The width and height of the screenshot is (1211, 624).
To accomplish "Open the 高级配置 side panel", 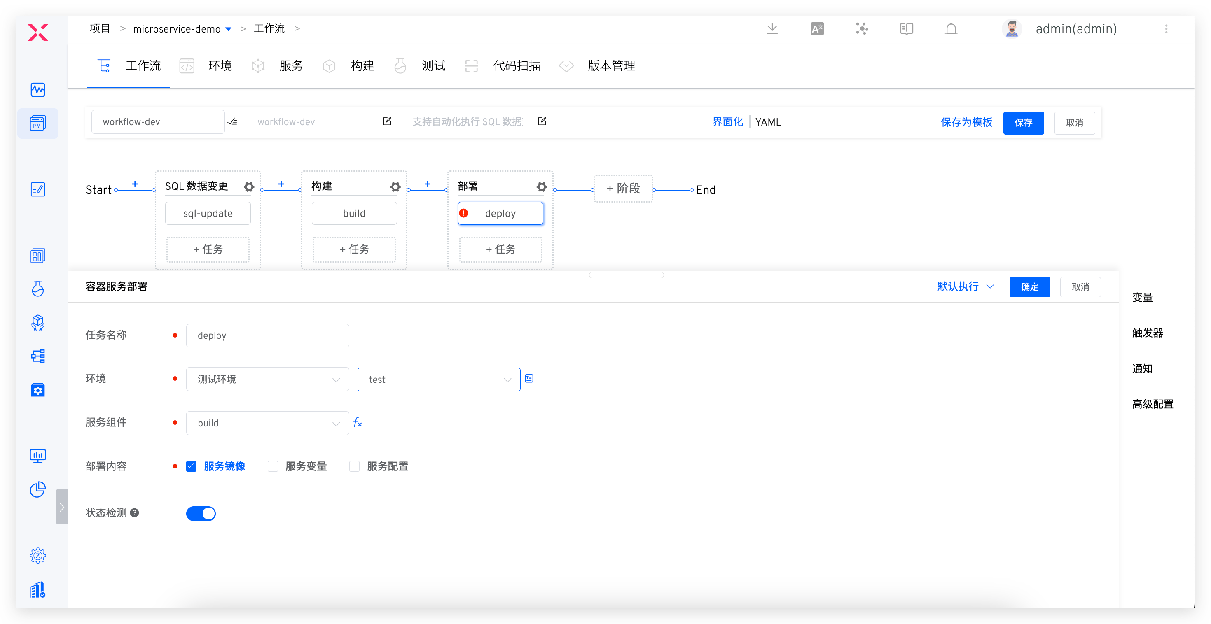I will point(1153,404).
